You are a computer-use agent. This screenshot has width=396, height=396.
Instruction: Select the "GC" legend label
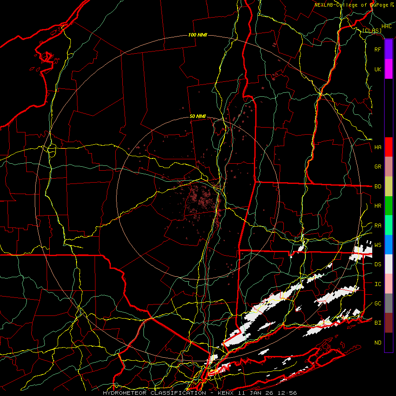(378, 304)
